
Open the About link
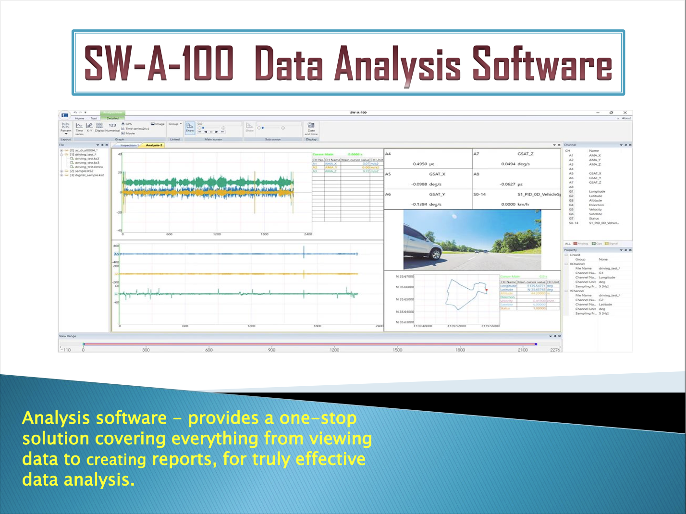click(626, 118)
